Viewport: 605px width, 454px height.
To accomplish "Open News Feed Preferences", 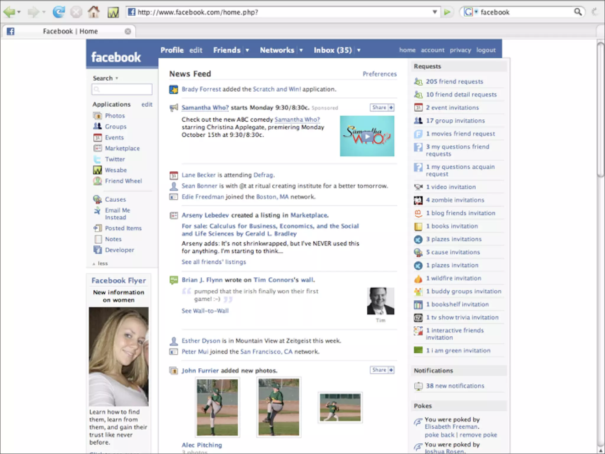I will coord(380,74).
